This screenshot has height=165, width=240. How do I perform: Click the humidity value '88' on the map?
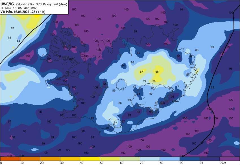pyautogui.click(x=197, y=50)
